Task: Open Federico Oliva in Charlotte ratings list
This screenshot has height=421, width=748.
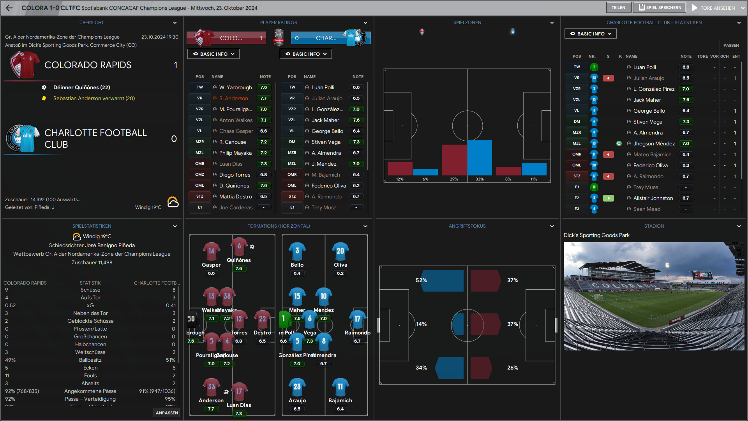Action: point(329,186)
